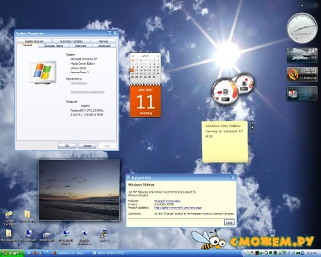The image size is (321, 257).
Task: Open the third desktop shortcut in bottom row
Action: 47,236
